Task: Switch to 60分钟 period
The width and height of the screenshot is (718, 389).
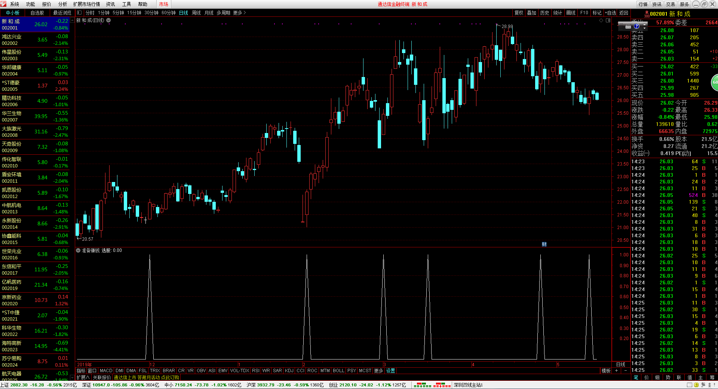Action: pyautogui.click(x=169, y=13)
